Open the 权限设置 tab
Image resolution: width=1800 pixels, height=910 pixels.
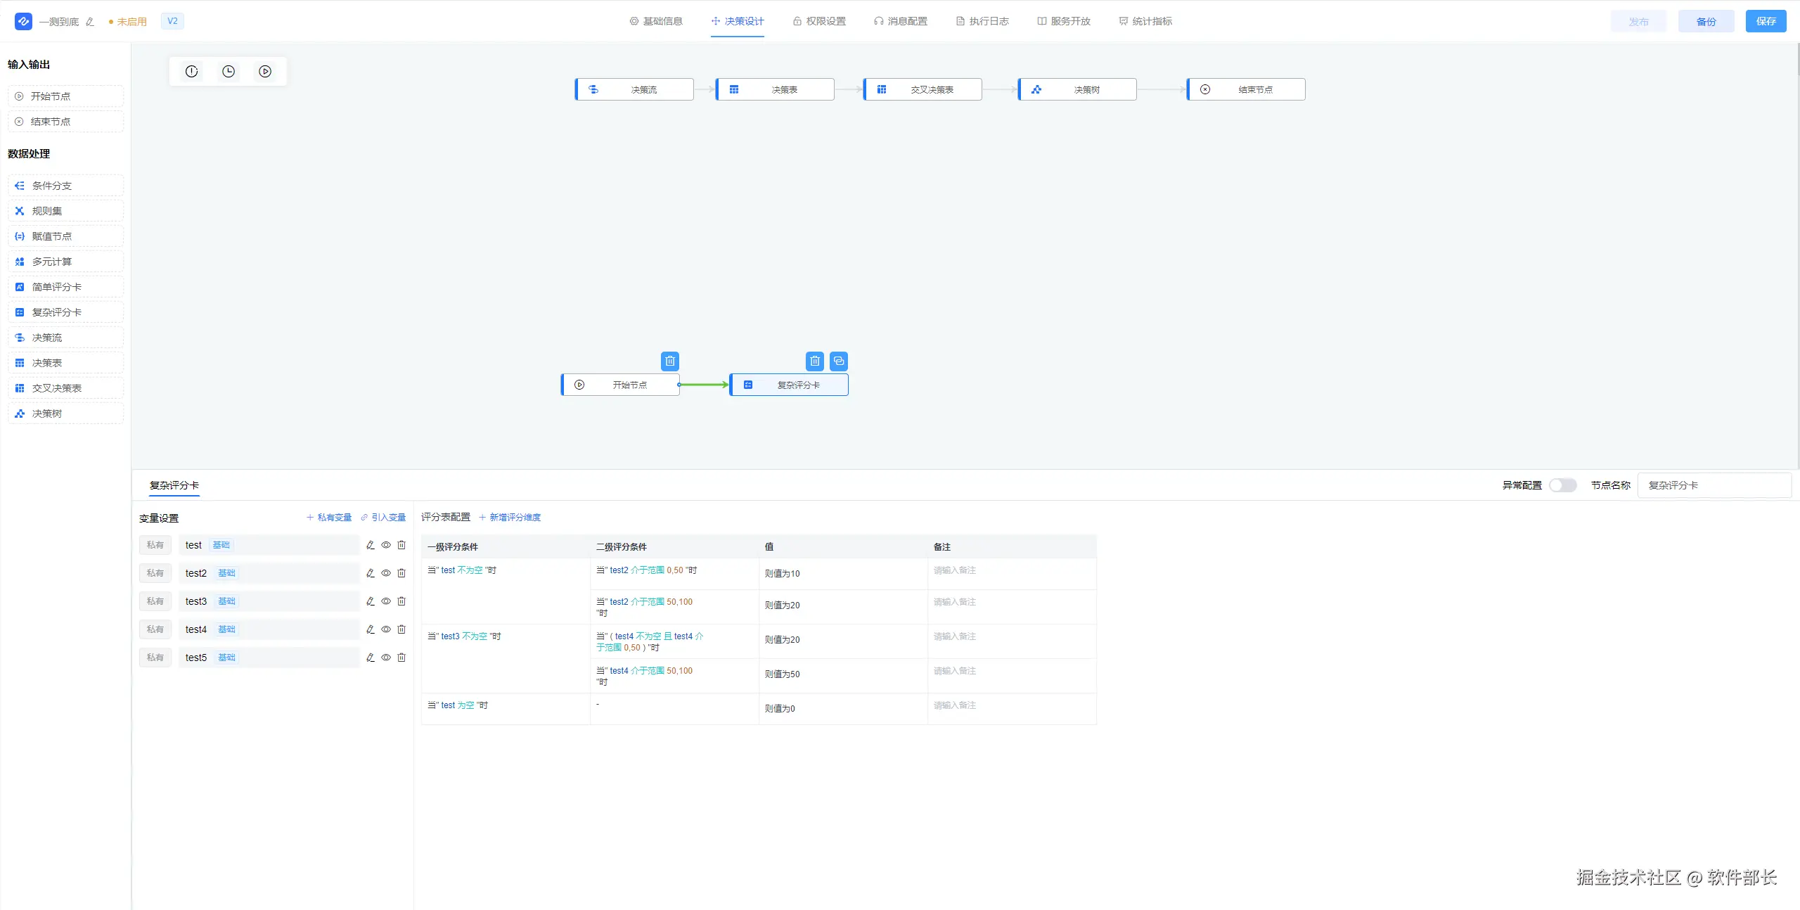pos(819,21)
